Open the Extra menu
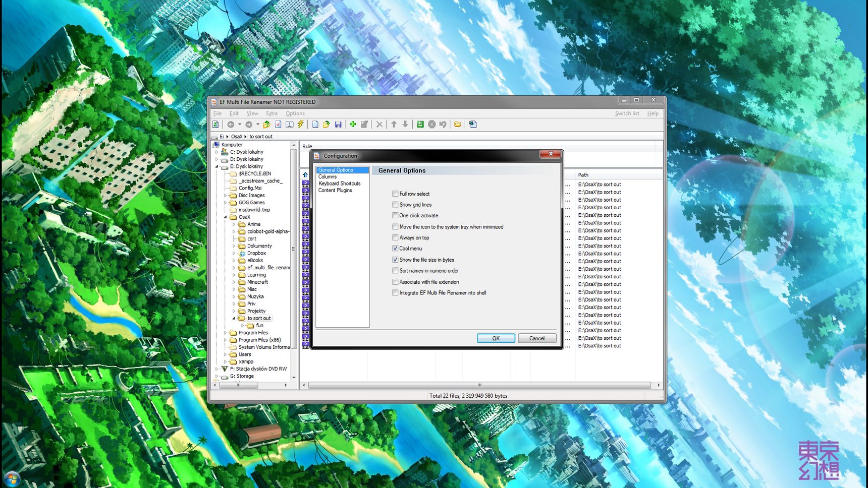868x488 pixels. pyautogui.click(x=272, y=113)
